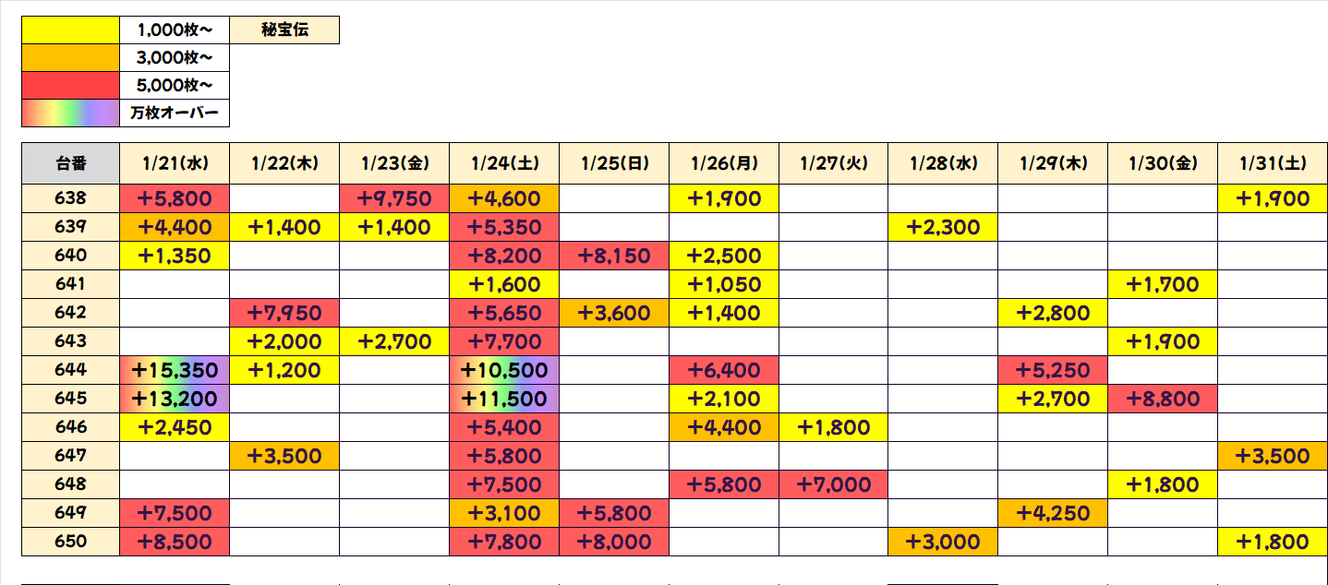Viewport: 1328px width, 585px height.
Task: Click the +13,200 cell for machine 645
Action: click(x=175, y=399)
